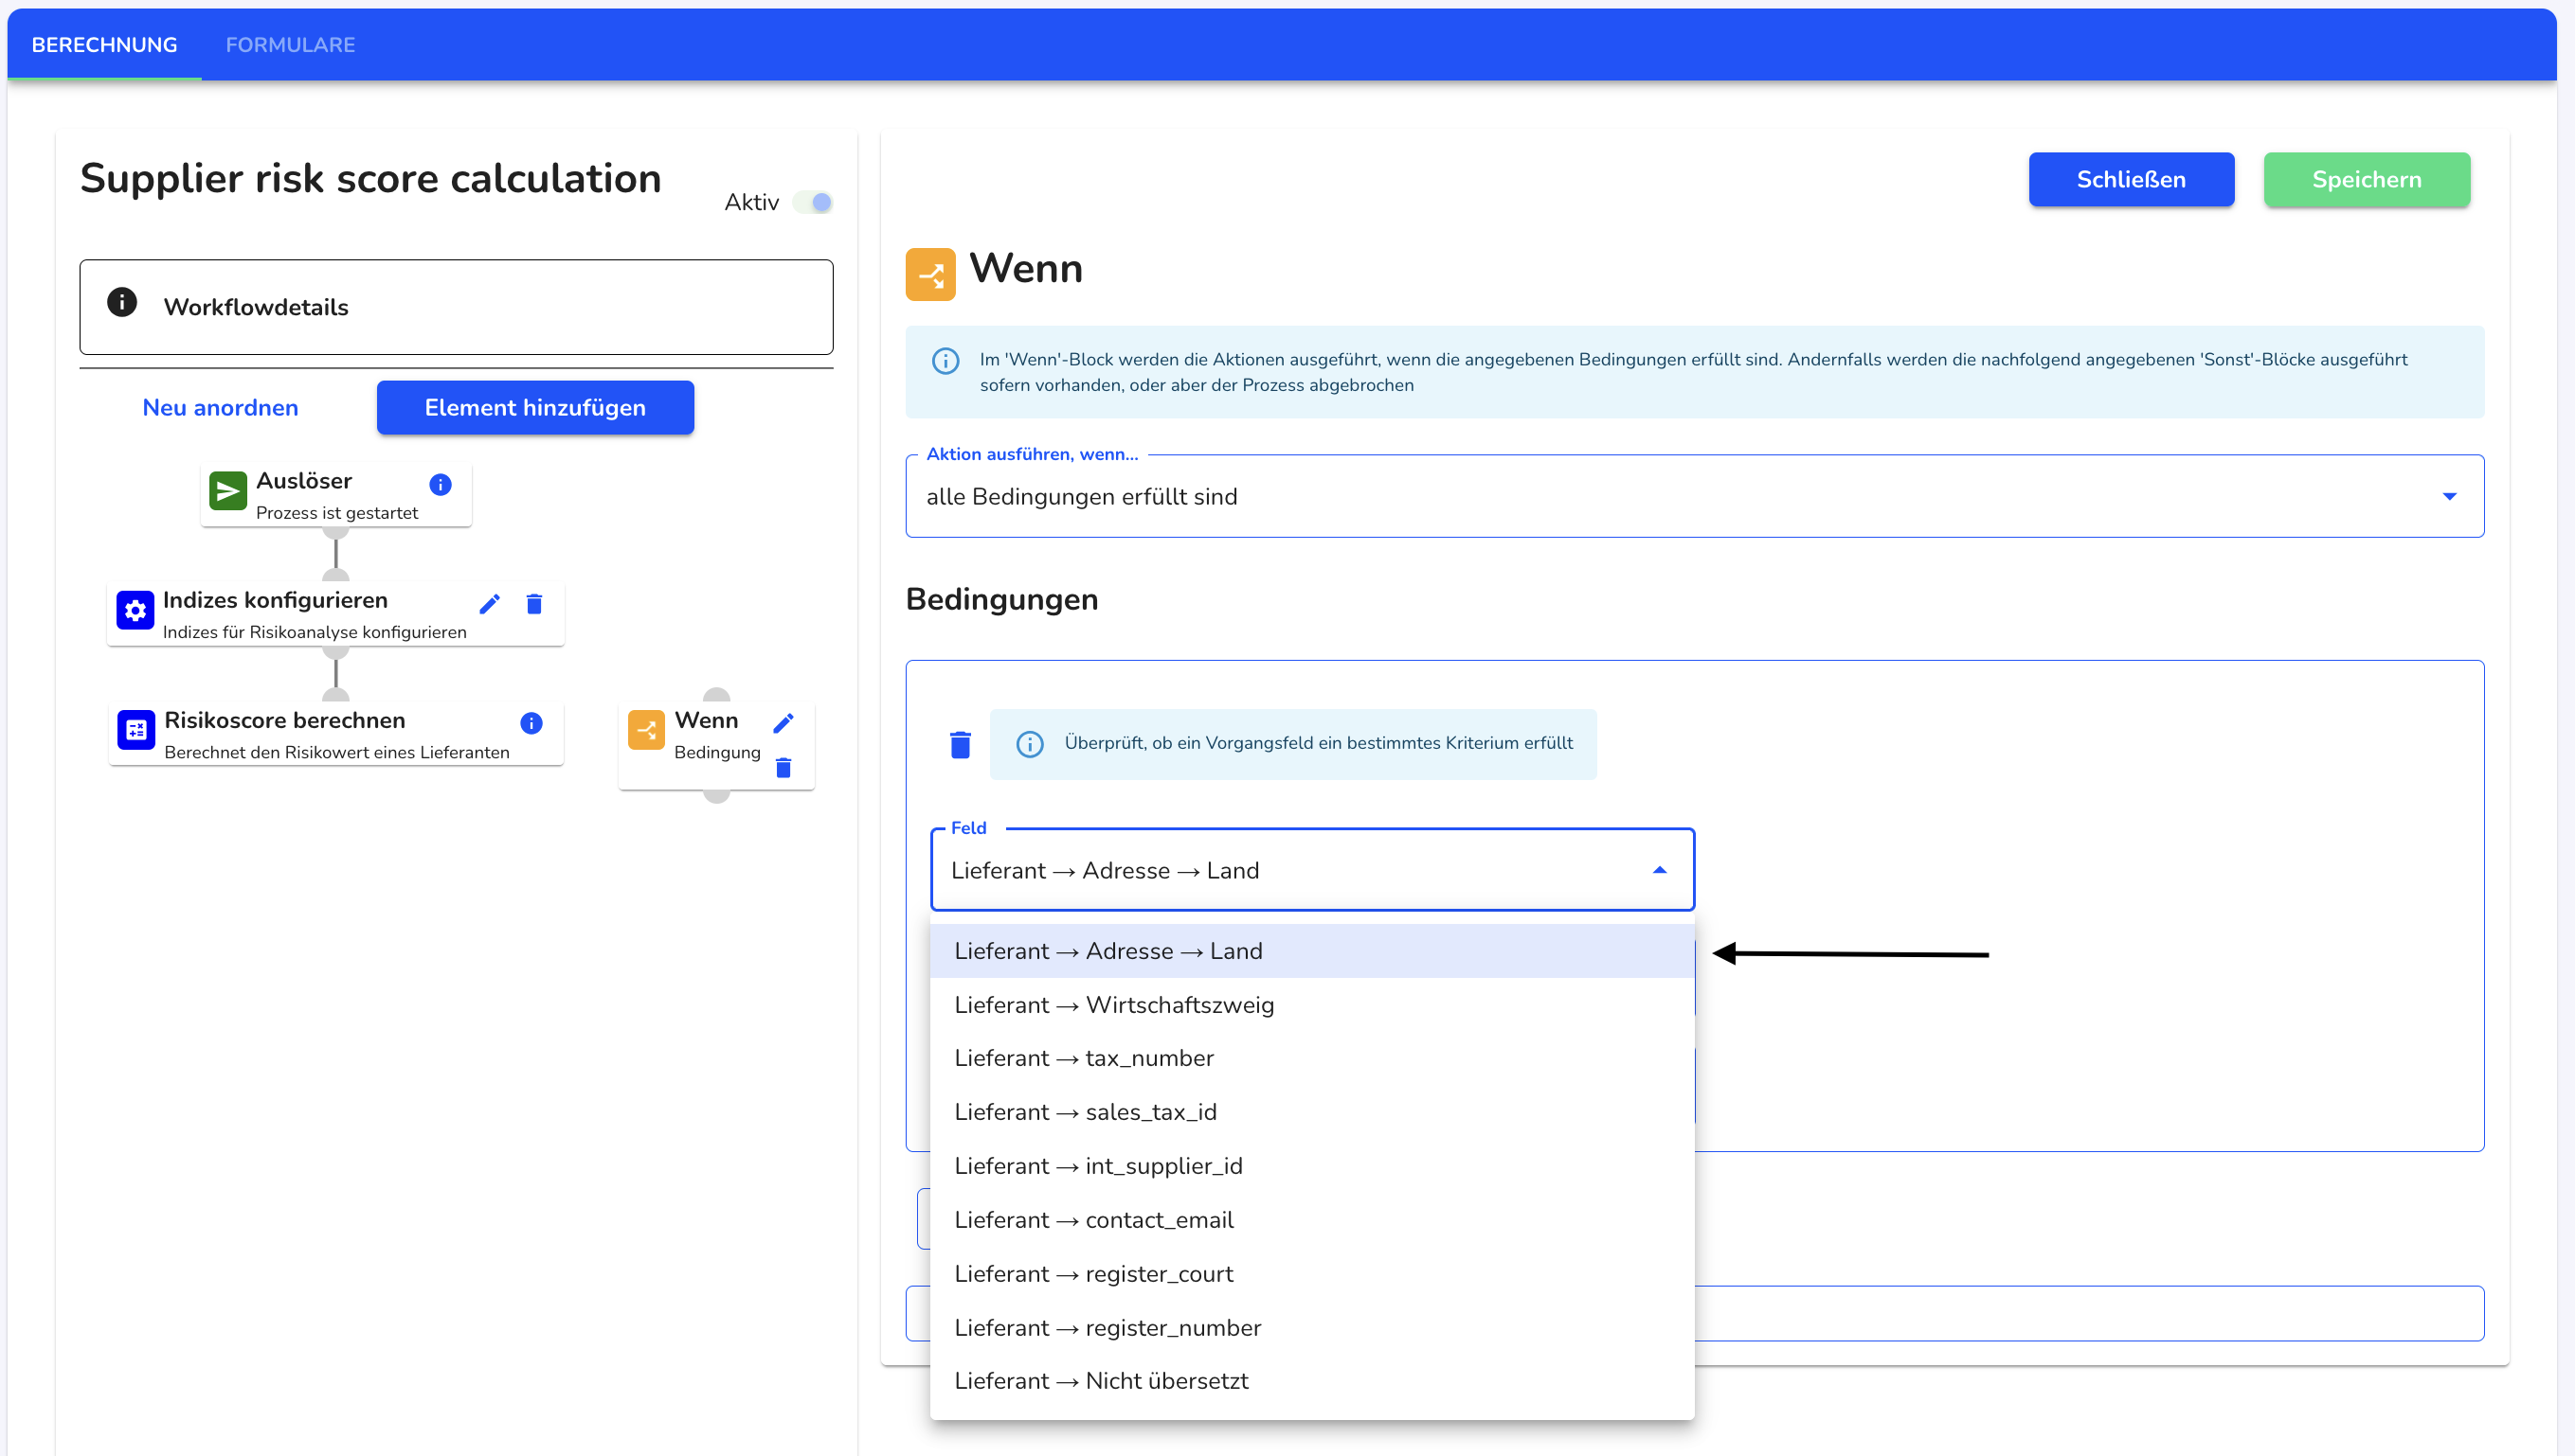This screenshot has width=2575, height=1456.
Task: Open the 'Aktion ausführen, wenn...' dropdown
Action: coord(1694,497)
